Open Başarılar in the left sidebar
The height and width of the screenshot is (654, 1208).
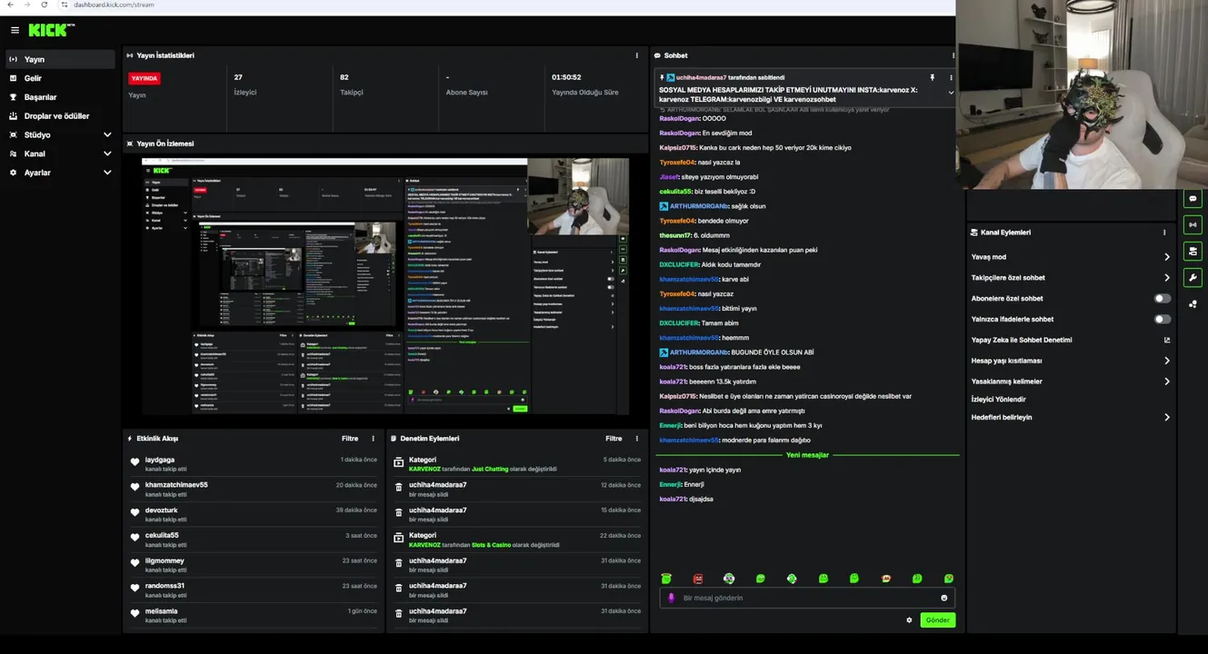tap(60, 97)
